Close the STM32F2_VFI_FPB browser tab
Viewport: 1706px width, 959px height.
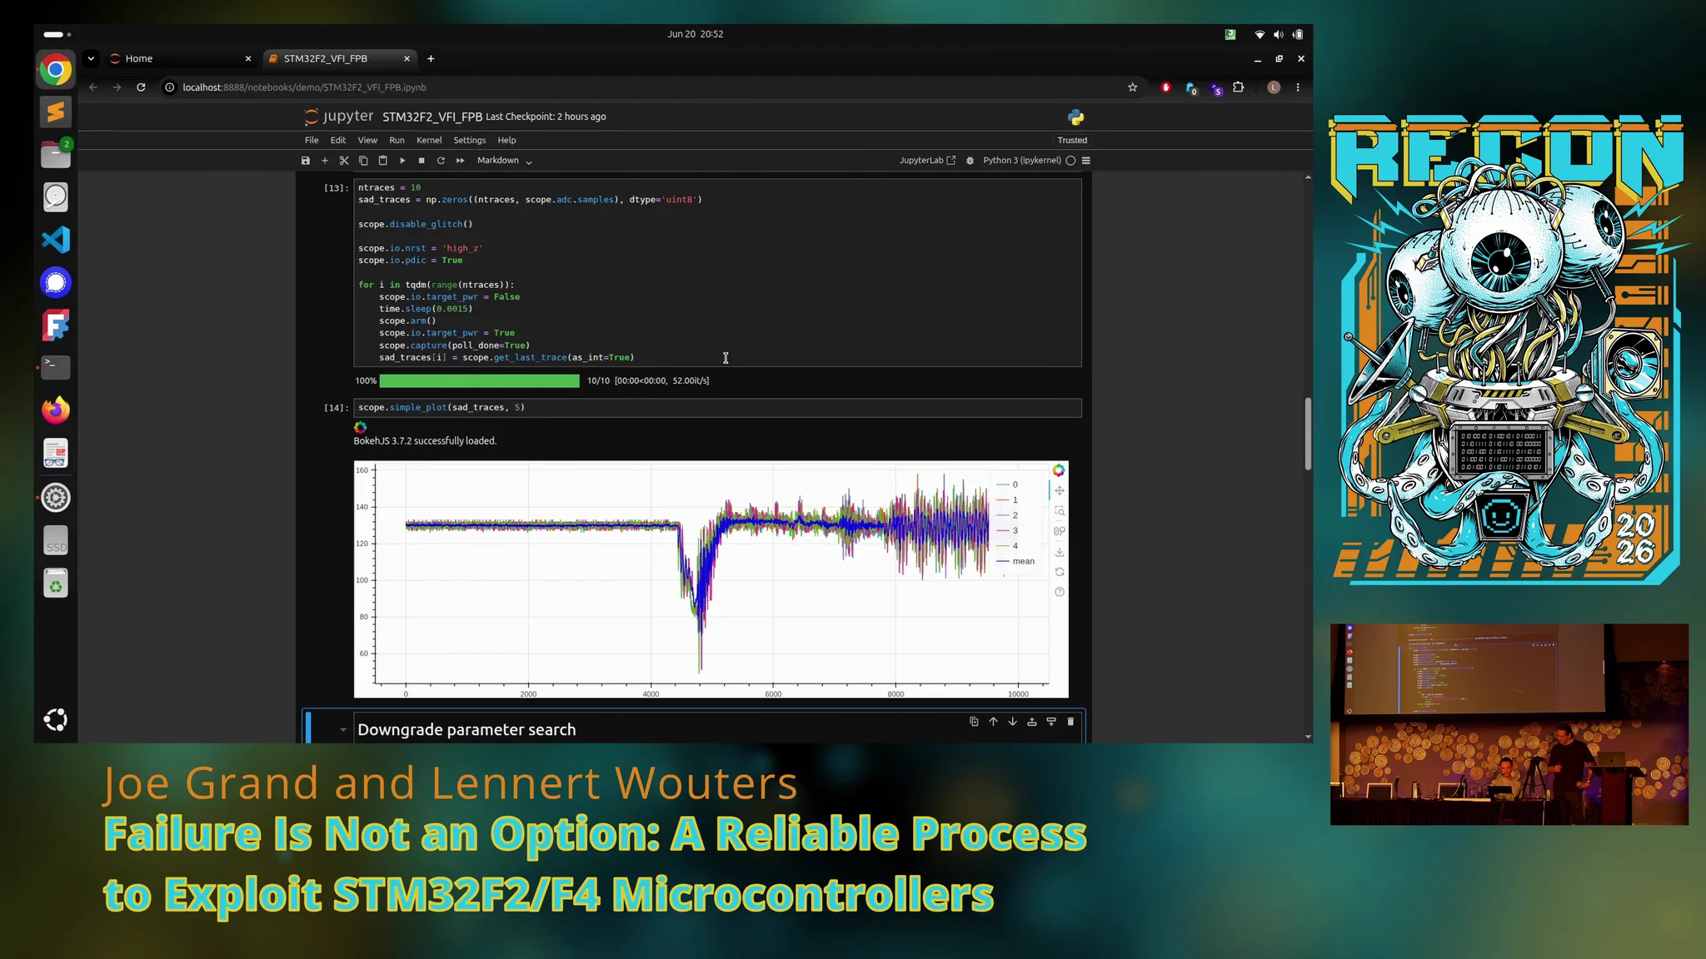pyautogui.click(x=407, y=58)
